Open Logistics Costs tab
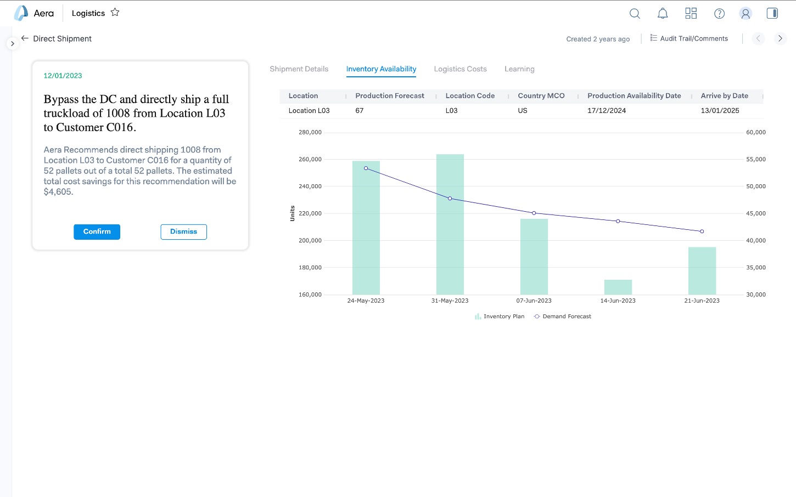This screenshot has height=497, width=796. [x=460, y=69]
